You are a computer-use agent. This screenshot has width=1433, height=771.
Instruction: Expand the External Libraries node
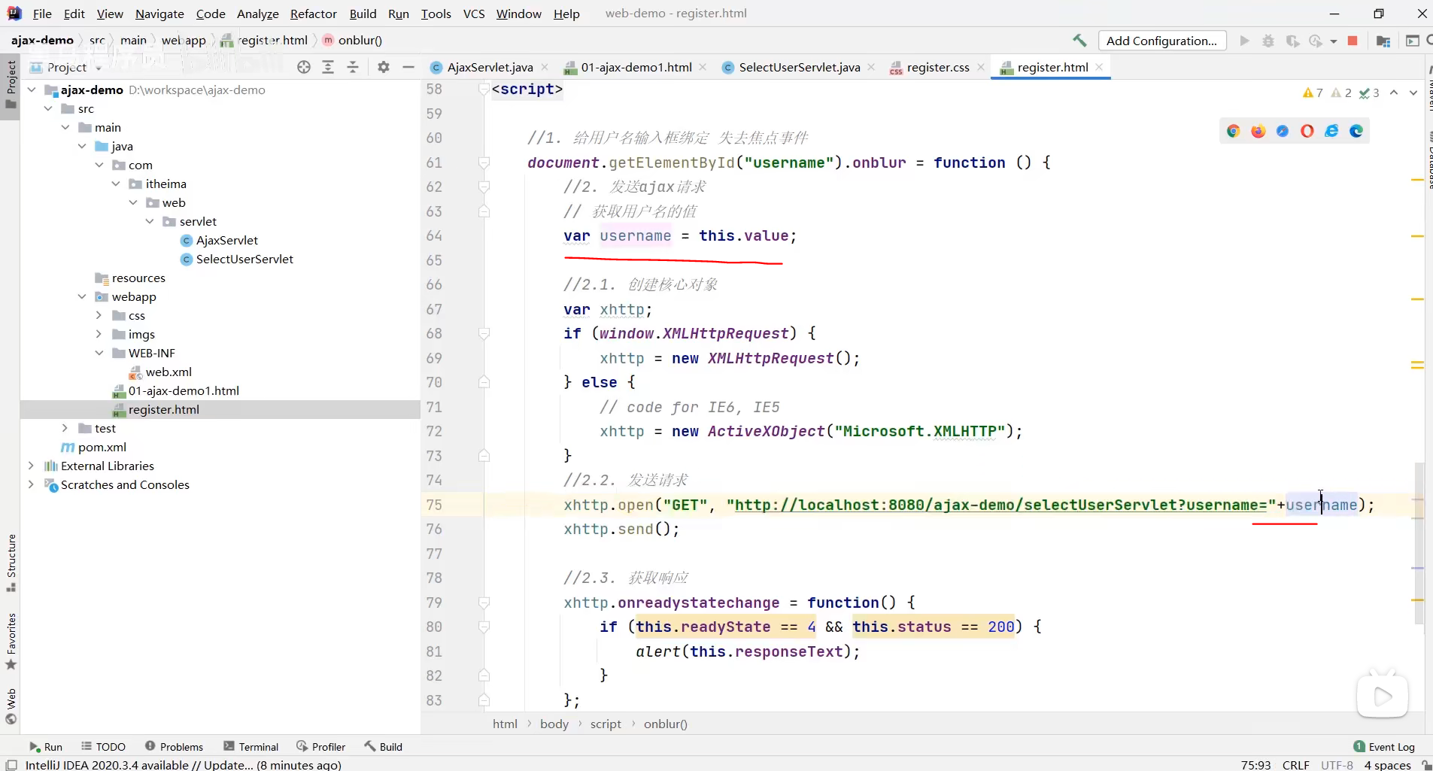pyautogui.click(x=31, y=466)
